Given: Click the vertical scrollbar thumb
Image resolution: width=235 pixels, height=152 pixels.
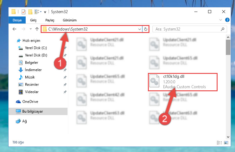Looking at the screenshot, I should coord(228,47).
